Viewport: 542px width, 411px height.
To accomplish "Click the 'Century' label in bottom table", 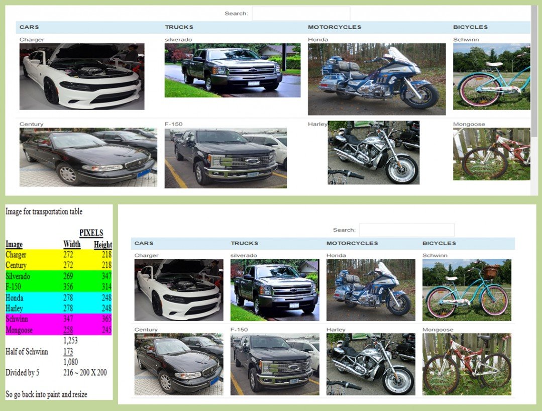I will (146, 330).
